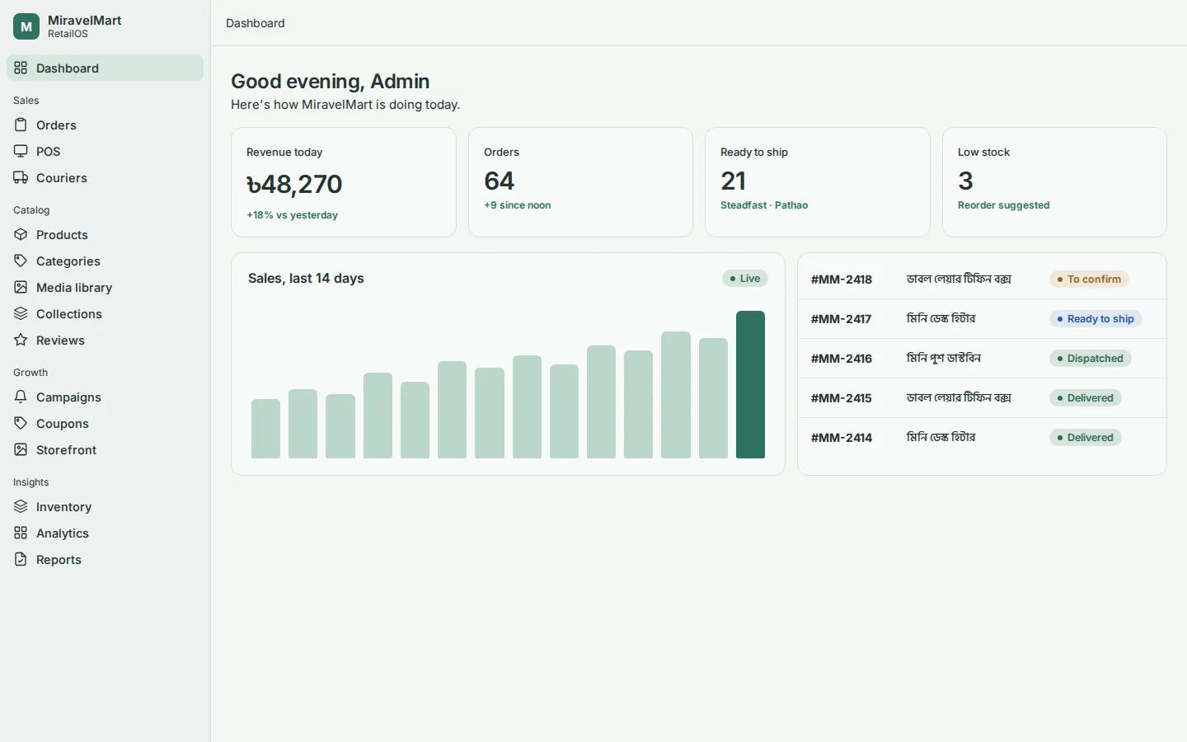1187x742 pixels.
Task: Click the Catalog section heading in sidebar
Action: click(31, 210)
